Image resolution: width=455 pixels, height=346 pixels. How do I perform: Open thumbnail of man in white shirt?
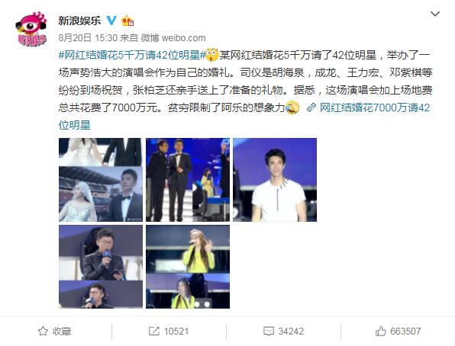tap(275, 180)
